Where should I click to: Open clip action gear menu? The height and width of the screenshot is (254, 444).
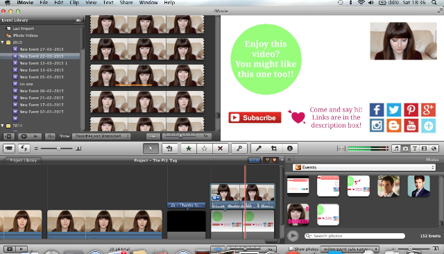point(216,198)
